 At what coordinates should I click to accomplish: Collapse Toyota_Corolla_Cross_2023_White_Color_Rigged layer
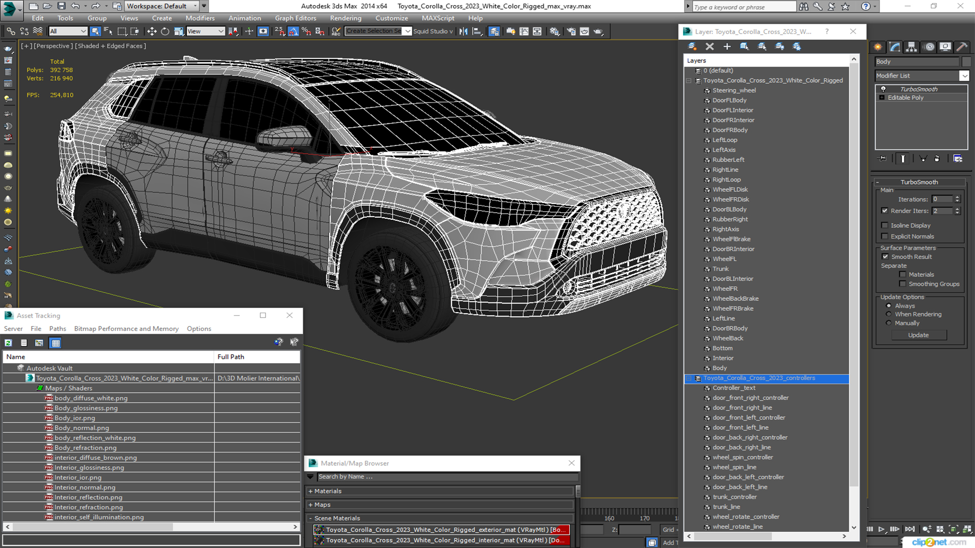(x=689, y=81)
